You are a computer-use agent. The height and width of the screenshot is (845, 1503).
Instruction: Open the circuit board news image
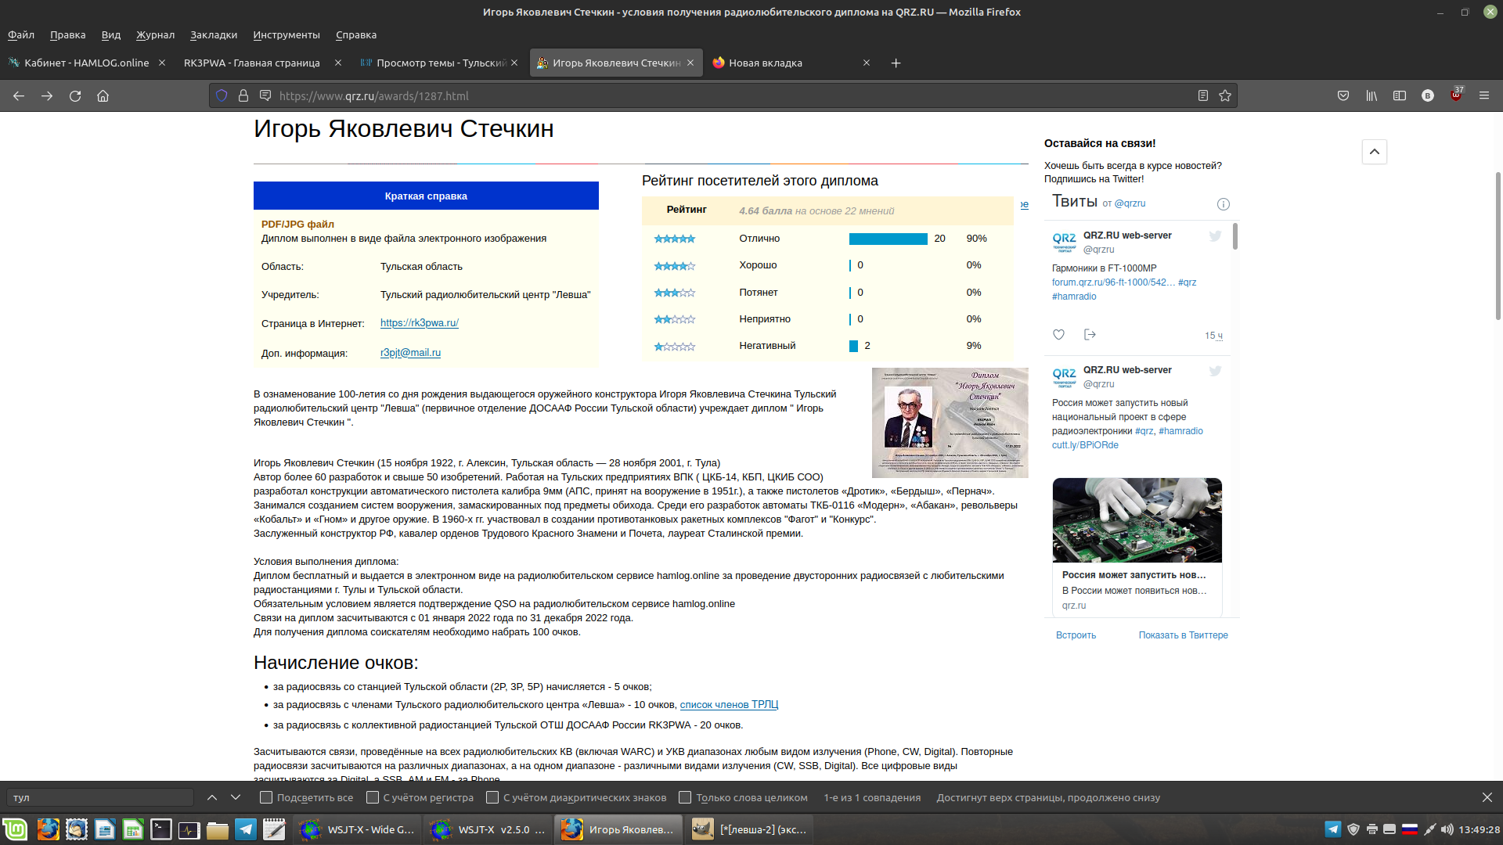1137,520
